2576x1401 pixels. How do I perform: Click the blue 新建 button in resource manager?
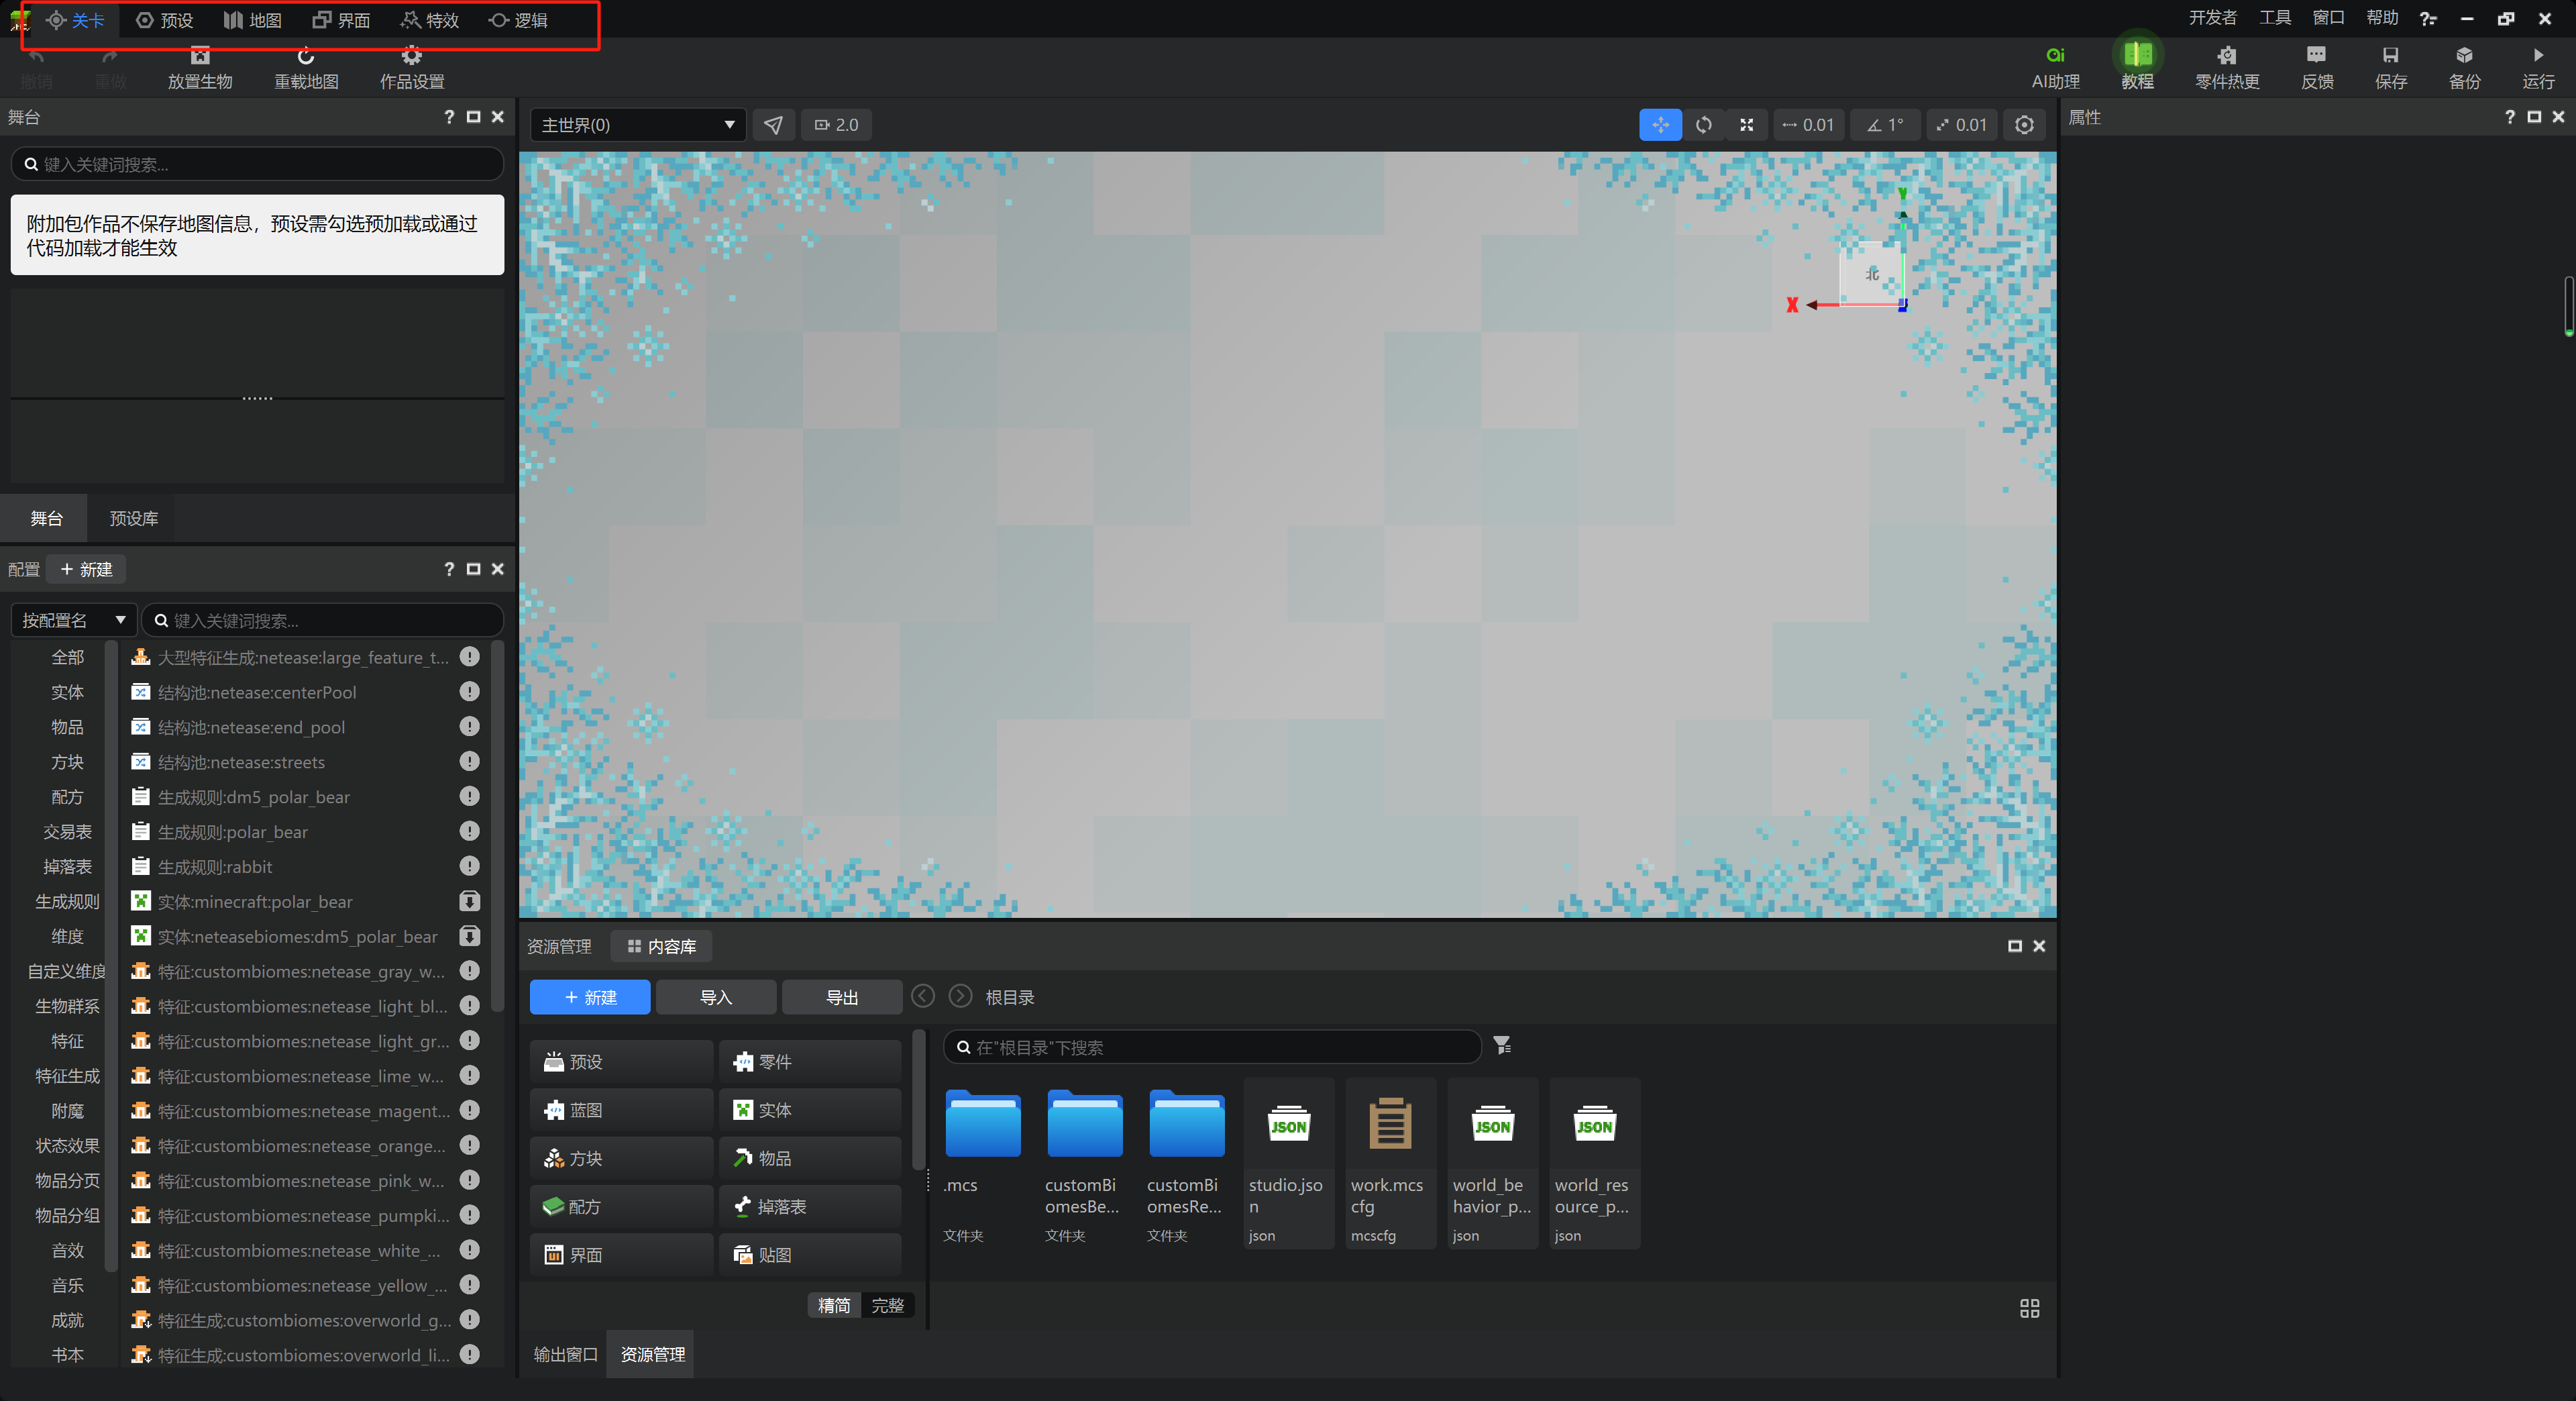(x=590, y=997)
